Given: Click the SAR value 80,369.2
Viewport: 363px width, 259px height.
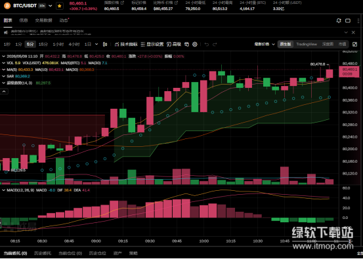Looking at the screenshot, I should (x=22, y=76).
